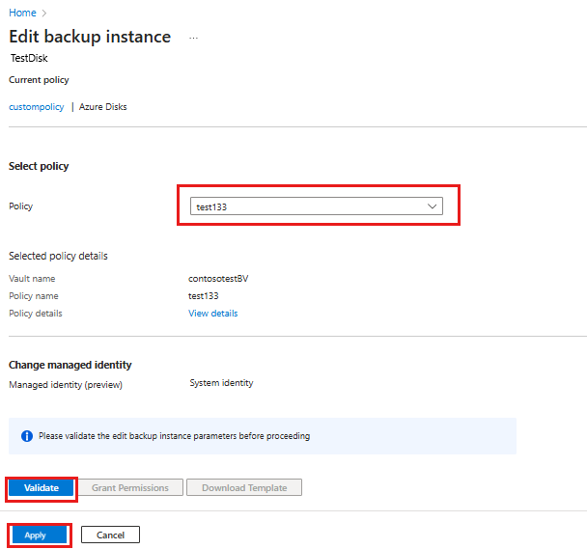Open View details policy link
This screenshot has width=587, height=549.
[213, 314]
